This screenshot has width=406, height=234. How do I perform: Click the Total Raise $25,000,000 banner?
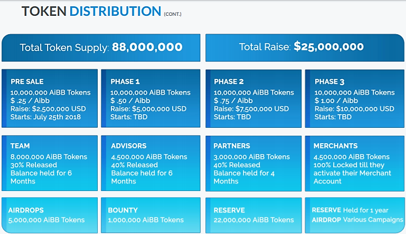coord(305,48)
